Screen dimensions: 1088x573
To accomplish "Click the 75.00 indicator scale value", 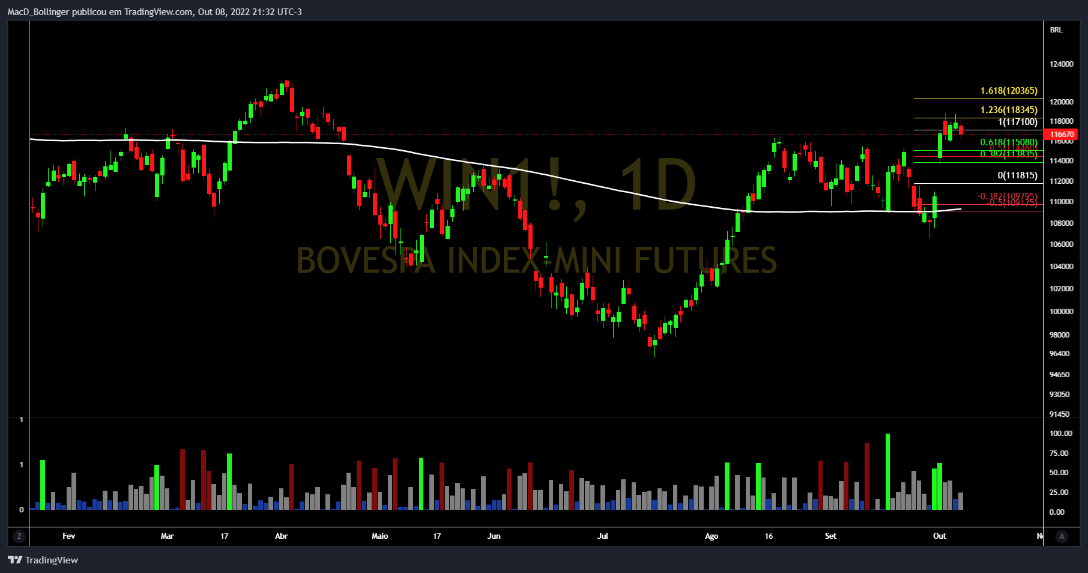I will point(1059,453).
